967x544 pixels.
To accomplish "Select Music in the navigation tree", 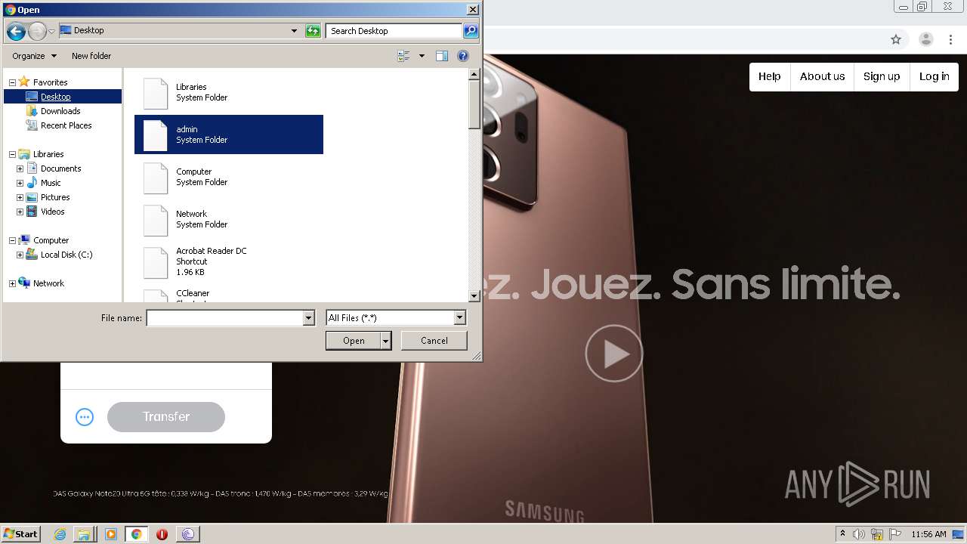I will [51, 183].
